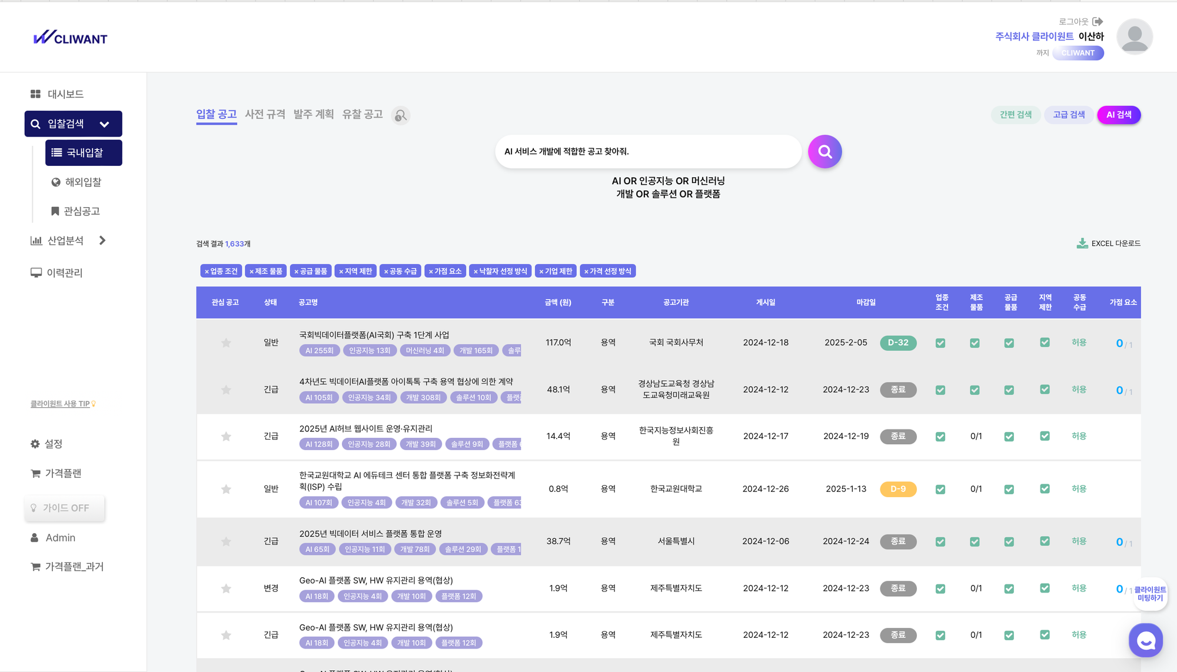1177x672 pixels.
Task: Open the 클라이원트 사용 TIP link
Action: pyautogui.click(x=61, y=404)
